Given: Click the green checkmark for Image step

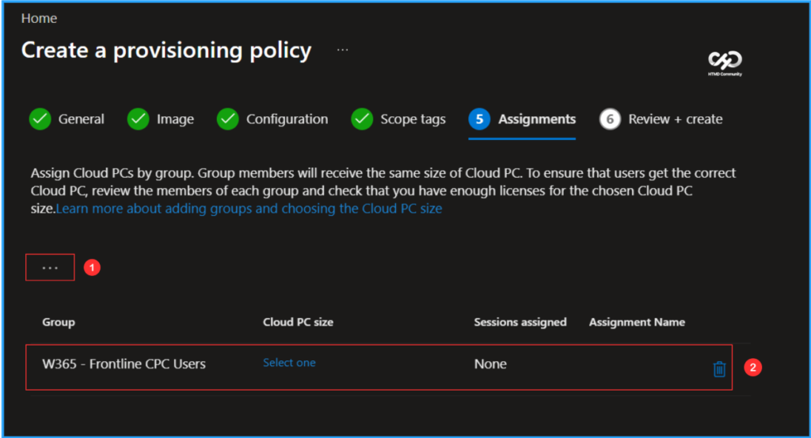Looking at the screenshot, I should (138, 119).
